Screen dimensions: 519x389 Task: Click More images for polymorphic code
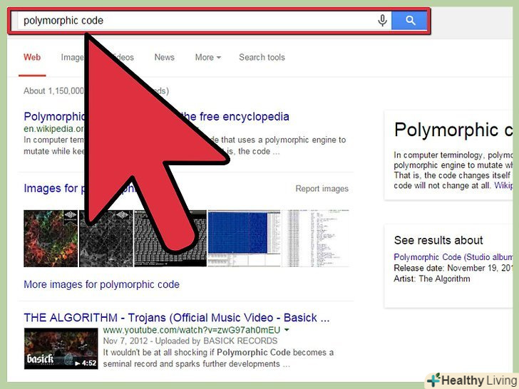click(x=102, y=284)
